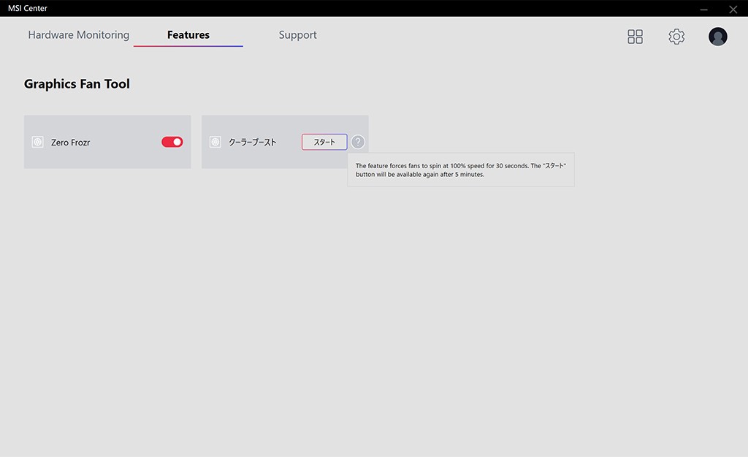
Task: Close the MSI Center window
Action: [x=733, y=9]
